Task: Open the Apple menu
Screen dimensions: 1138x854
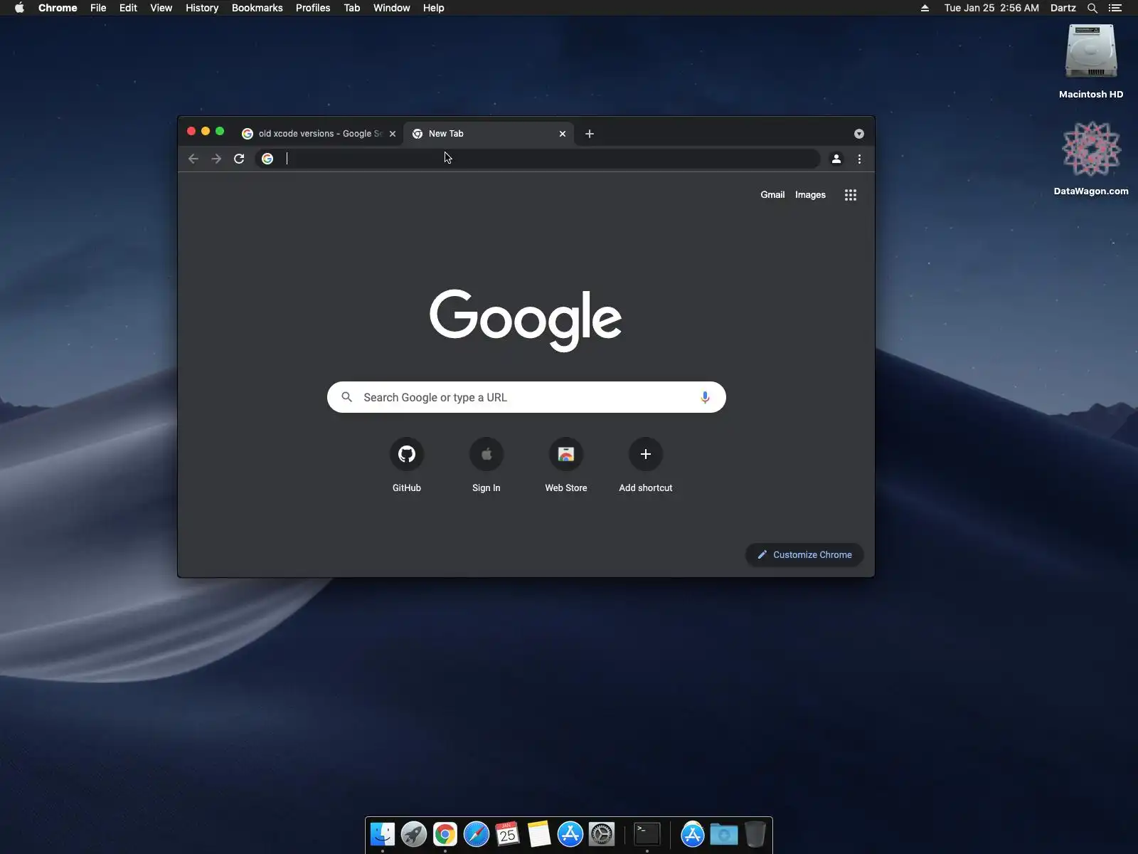Action: [x=19, y=8]
